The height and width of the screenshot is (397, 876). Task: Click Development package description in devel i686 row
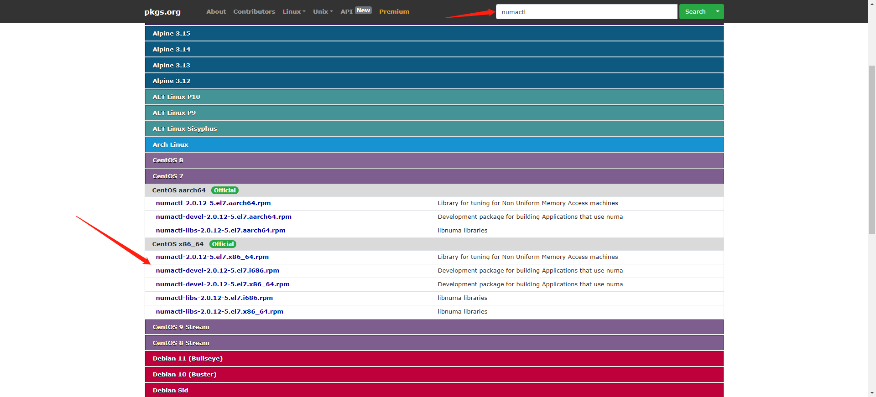point(530,271)
